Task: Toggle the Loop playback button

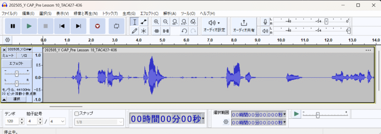Action: pyautogui.click(x=116, y=26)
